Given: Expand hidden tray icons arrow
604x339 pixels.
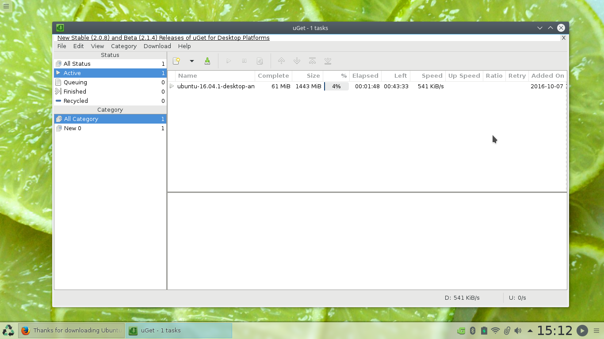Looking at the screenshot, I should (530, 331).
